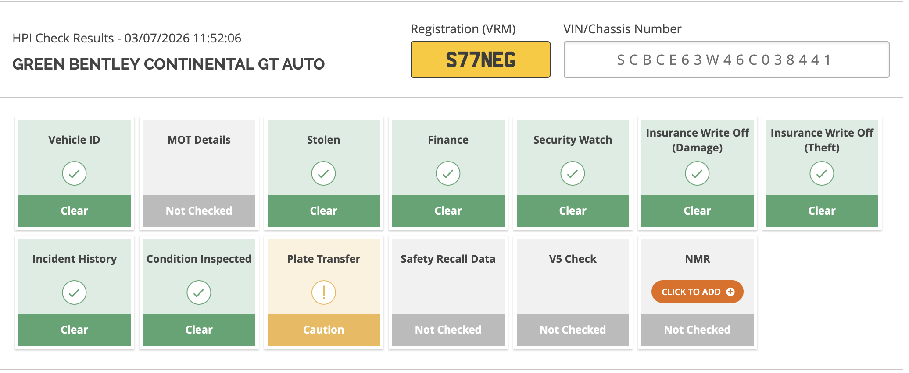909x373 pixels.
Task: Click the Insurance Write Off (Theft) checkmark
Action: pyautogui.click(x=822, y=173)
